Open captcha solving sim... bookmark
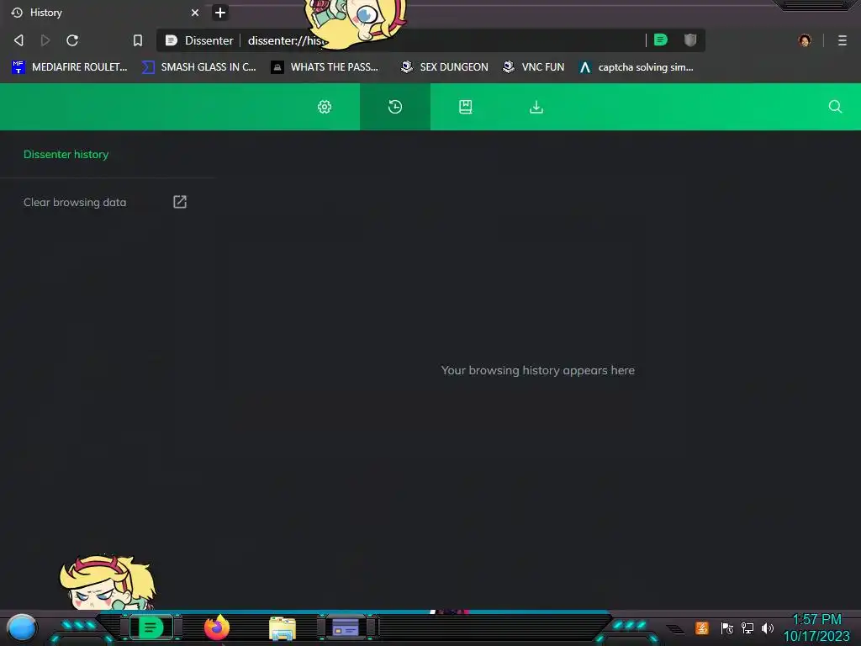The image size is (861, 646). pyautogui.click(x=637, y=67)
